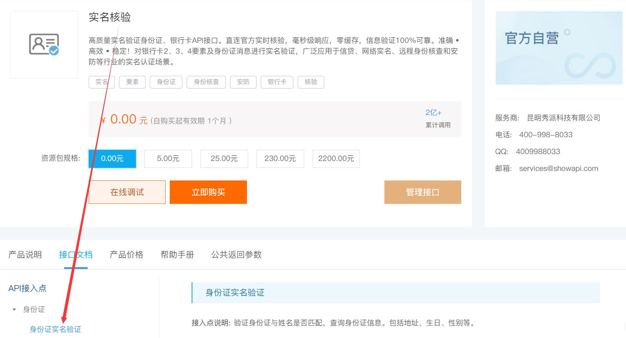Click the phone number 400-998-8033
Viewport: 626px width, 338px height.
click(546, 135)
